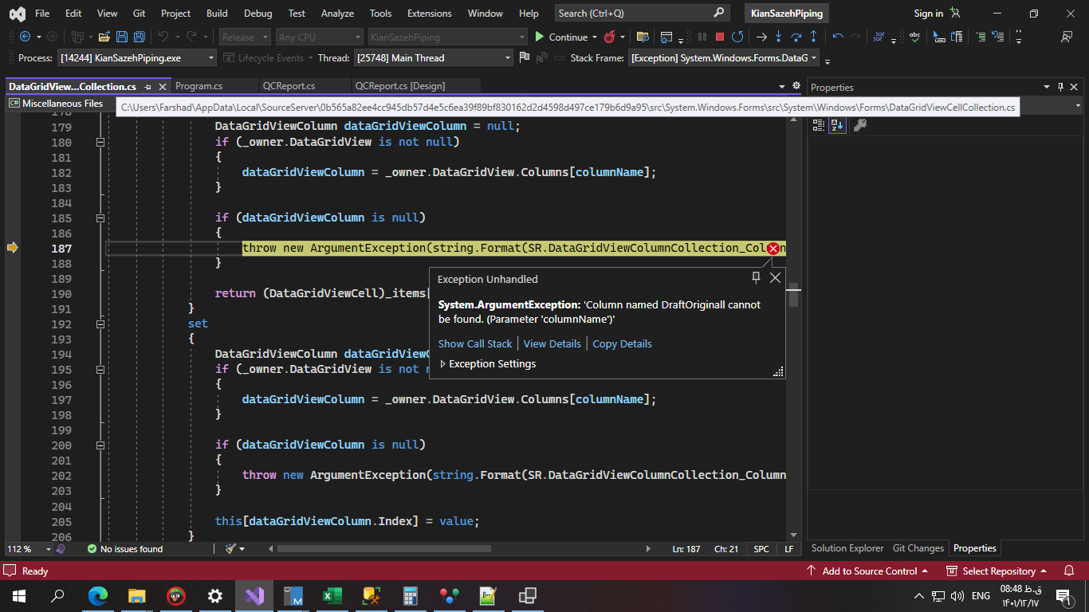The width and height of the screenshot is (1089, 612).
Task: Open the Process dropdown for KianSazehPiping.exe
Action: (x=211, y=58)
